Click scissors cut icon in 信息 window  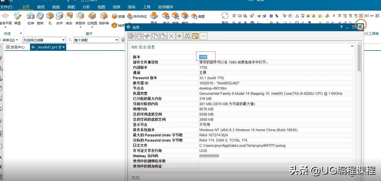click(x=147, y=36)
